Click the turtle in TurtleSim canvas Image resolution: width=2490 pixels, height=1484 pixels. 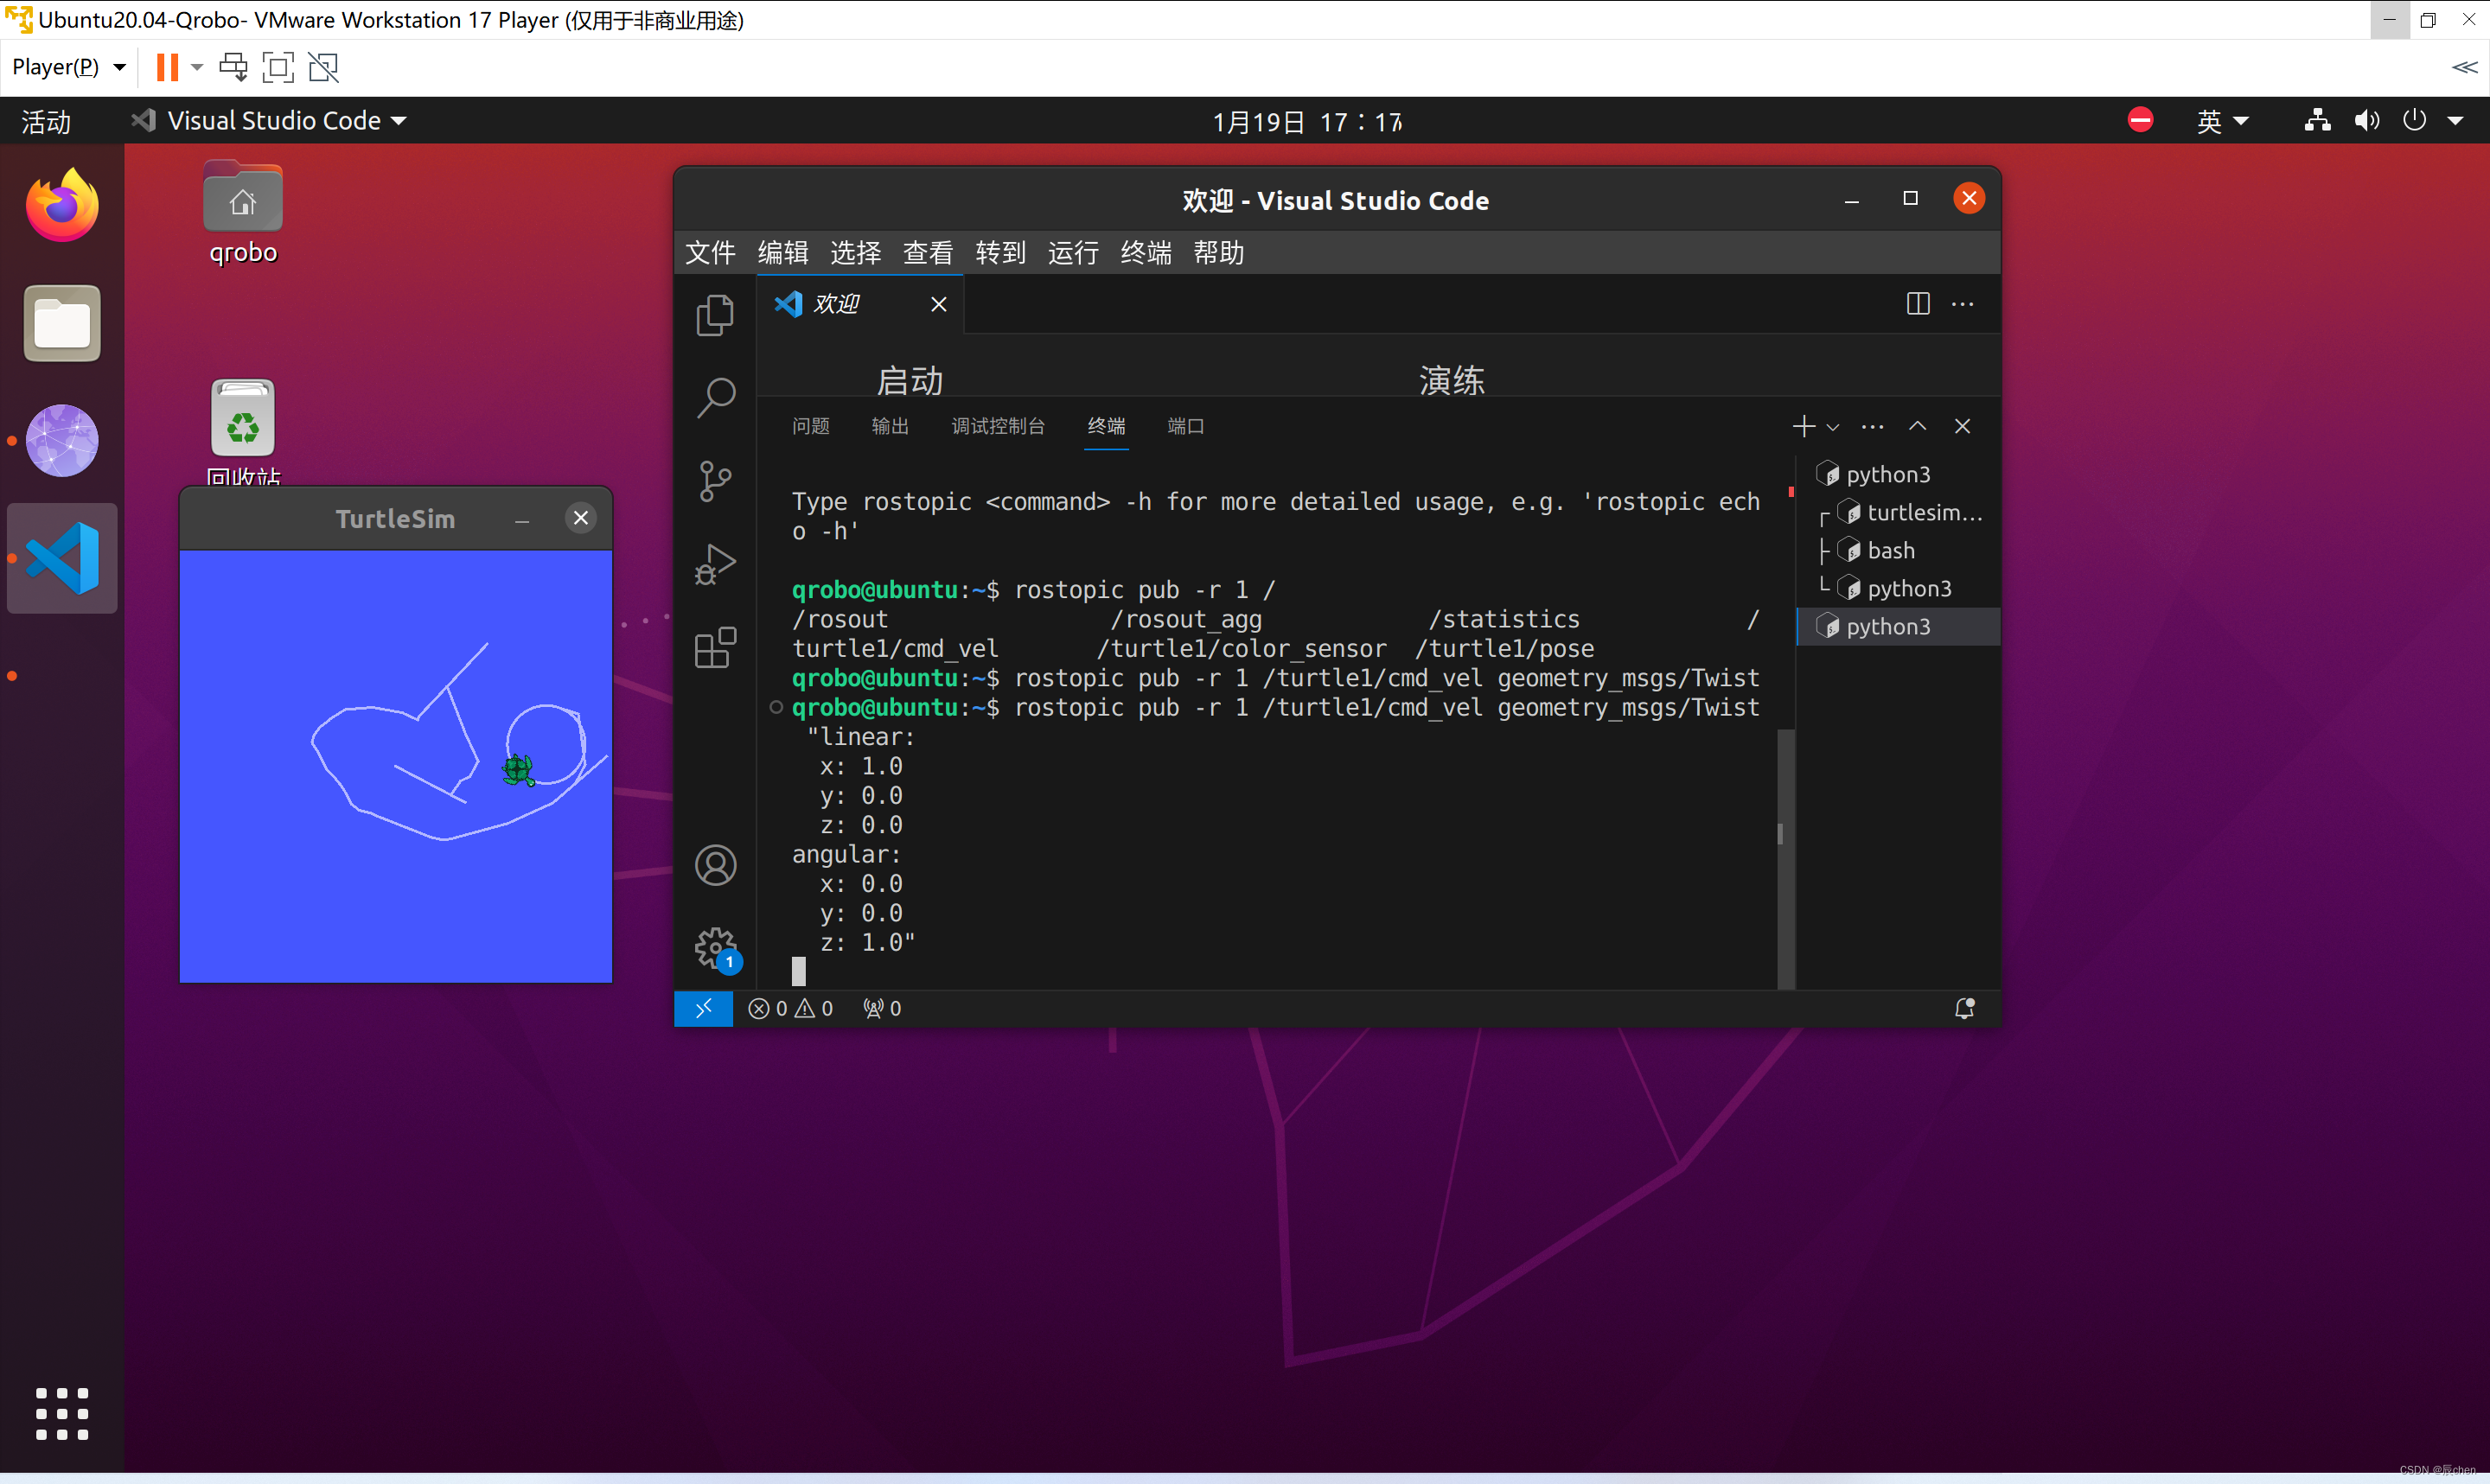click(x=518, y=770)
